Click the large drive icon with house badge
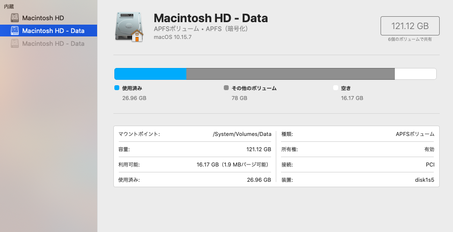 pos(129,27)
